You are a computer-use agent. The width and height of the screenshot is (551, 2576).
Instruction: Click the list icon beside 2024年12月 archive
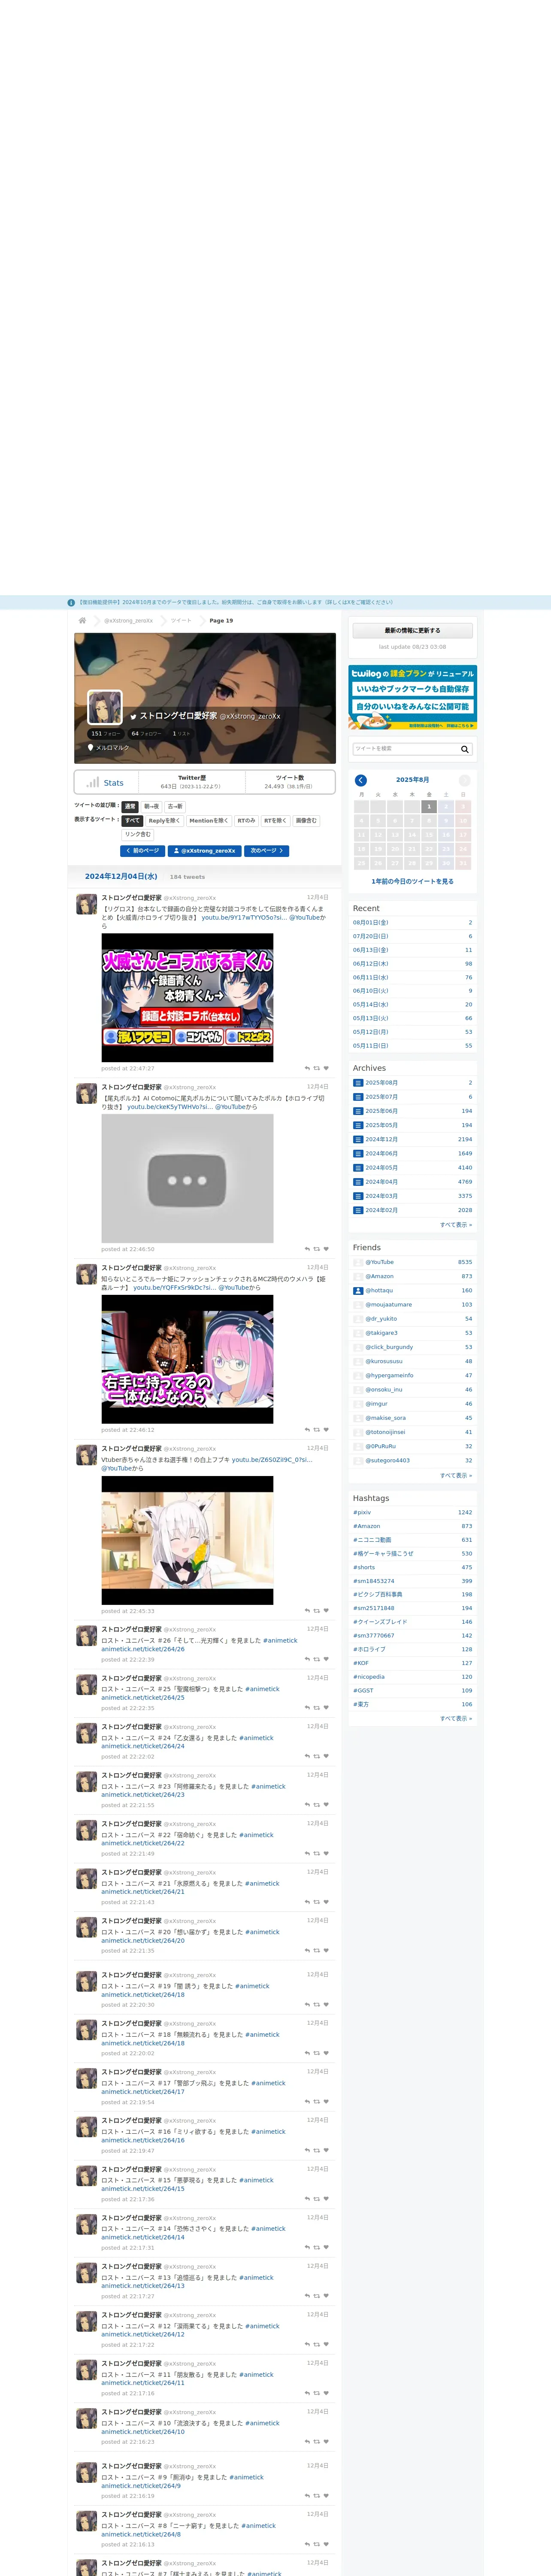358,1139
